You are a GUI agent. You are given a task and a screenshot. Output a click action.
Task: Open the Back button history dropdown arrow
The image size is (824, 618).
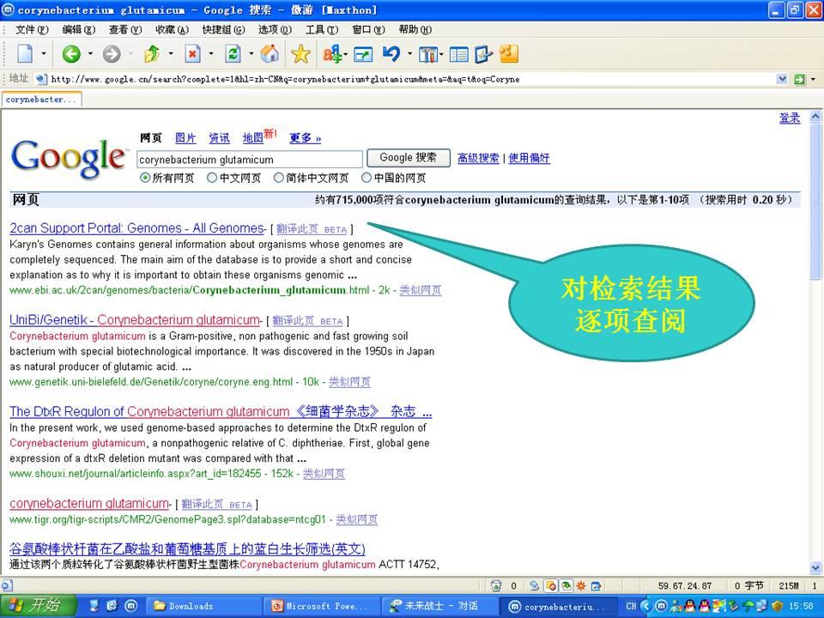click(90, 53)
